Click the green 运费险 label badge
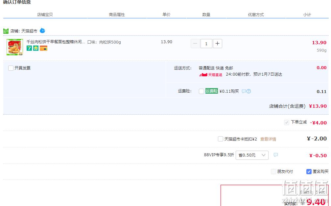This screenshot has width=331, height=206. (212, 91)
